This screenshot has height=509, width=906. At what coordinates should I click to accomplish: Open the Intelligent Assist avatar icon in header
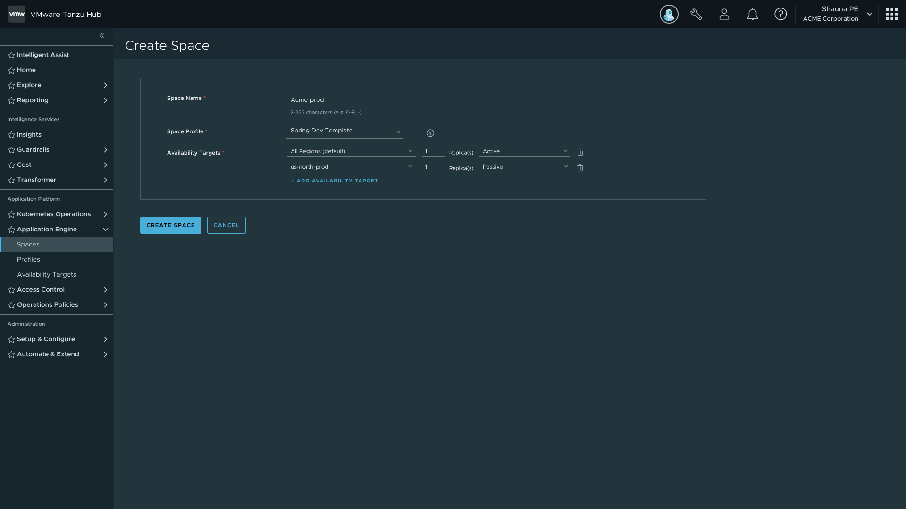[x=669, y=14]
